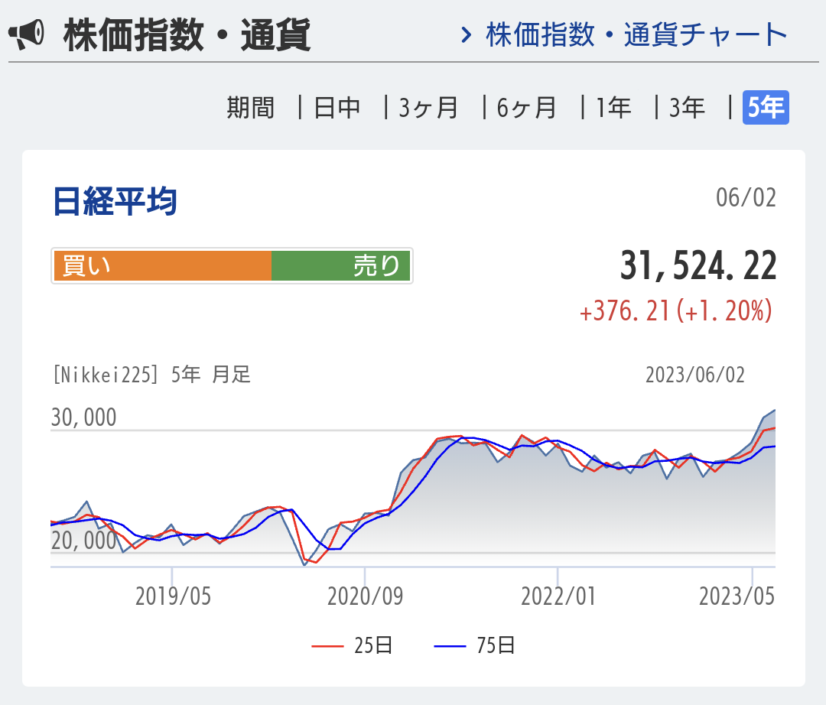The height and width of the screenshot is (705, 826).
Task: Choose the 6ヶ月 chart period
Action: click(526, 108)
